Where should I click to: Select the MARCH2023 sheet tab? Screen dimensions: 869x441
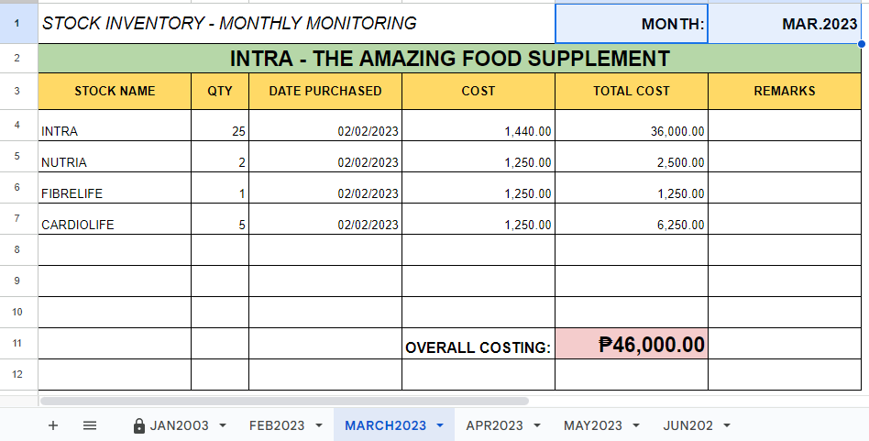(385, 425)
